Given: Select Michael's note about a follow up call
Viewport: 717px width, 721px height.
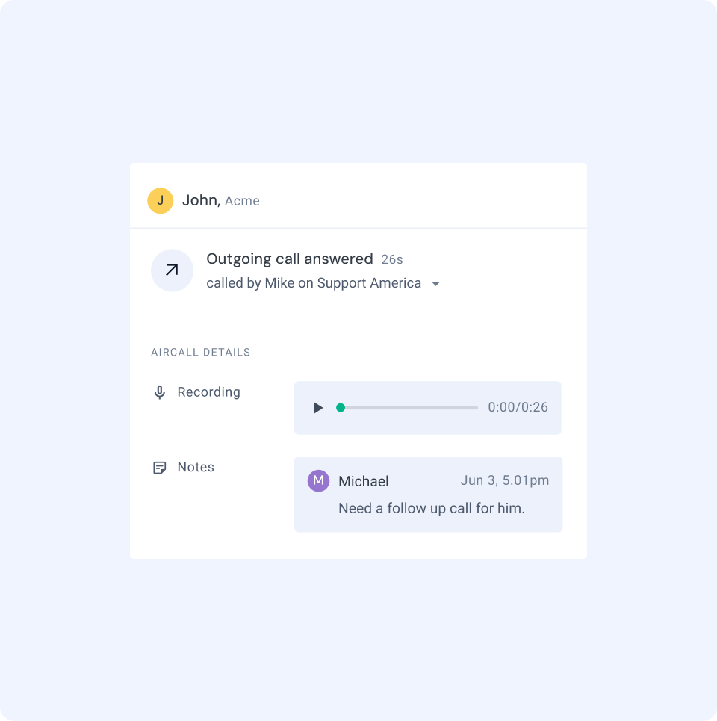Looking at the screenshot, I should tap(431, 507).
